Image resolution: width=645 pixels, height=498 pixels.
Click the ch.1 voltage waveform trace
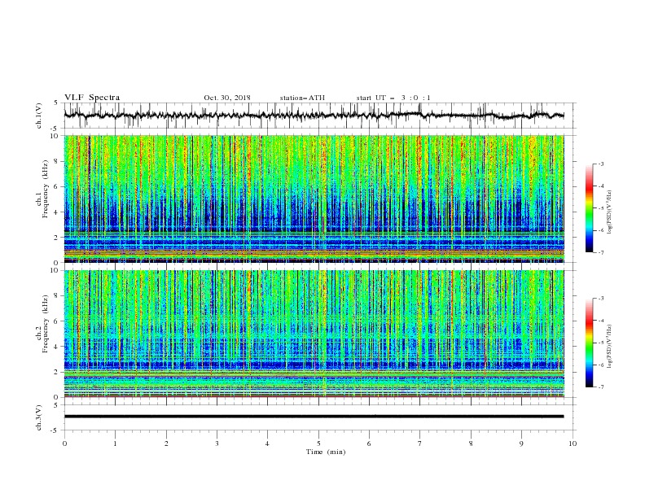(x=314, y=116)
